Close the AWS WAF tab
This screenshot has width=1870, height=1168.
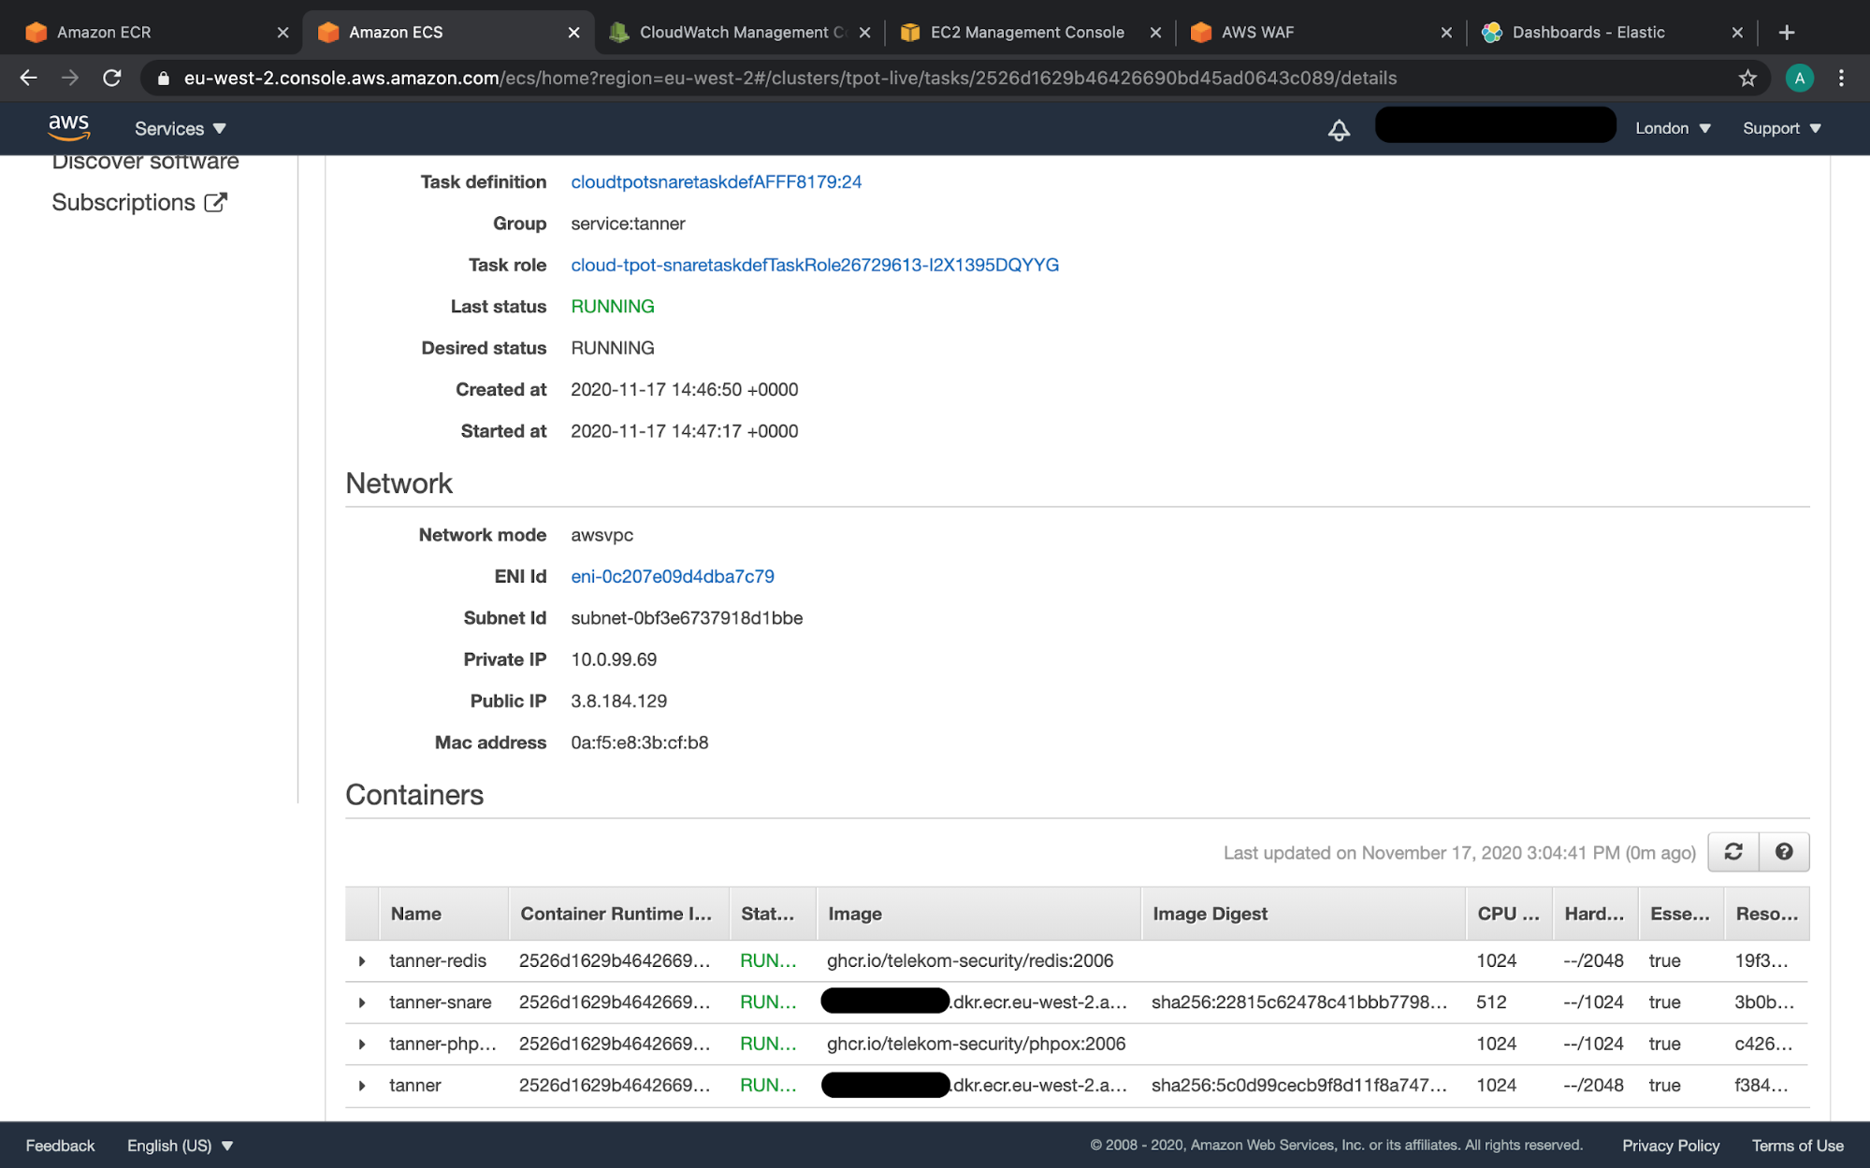point(1446,32)
